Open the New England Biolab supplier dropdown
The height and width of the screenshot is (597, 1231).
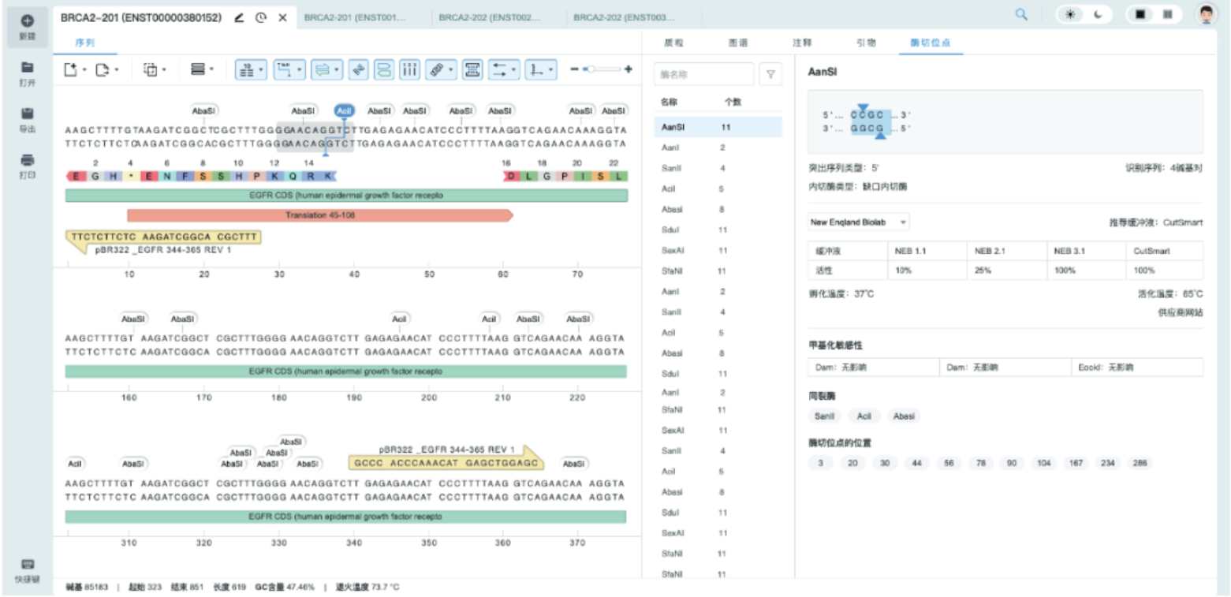[858, 222]
